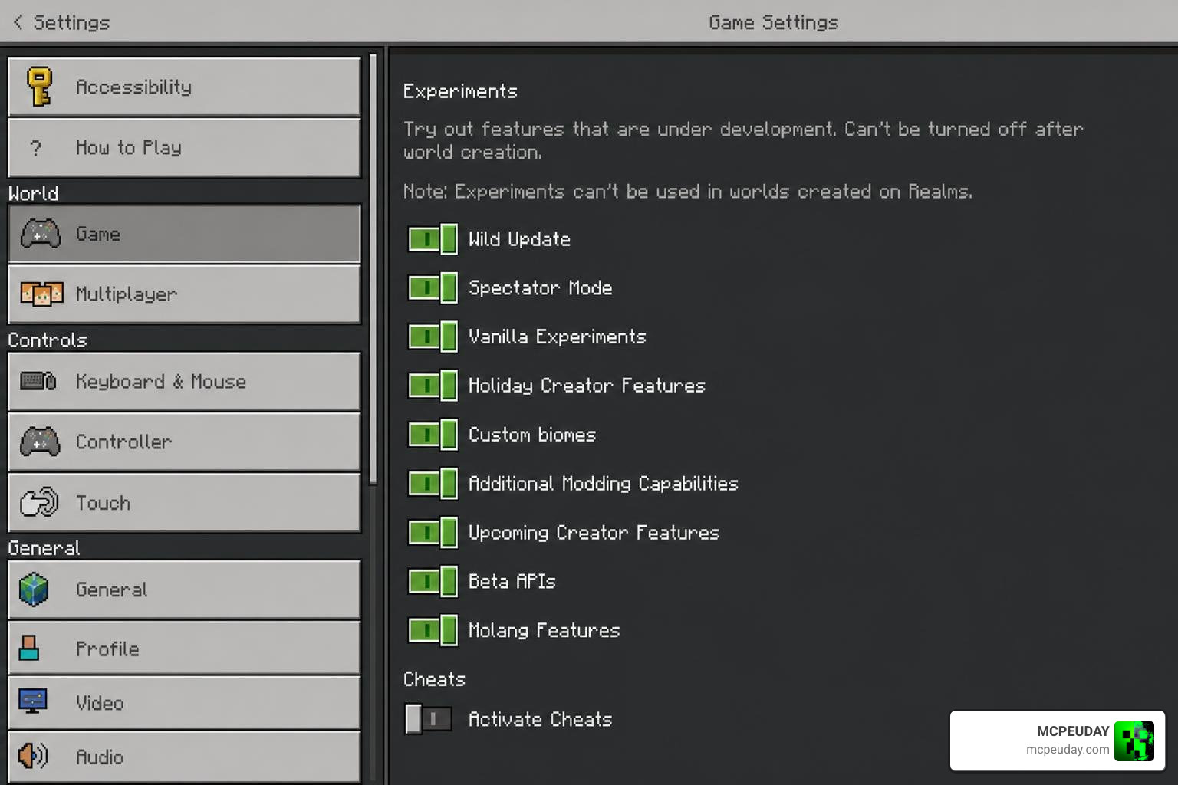Switch off Custom biomes toggle

pyautogui.click(x=433, y=435)
